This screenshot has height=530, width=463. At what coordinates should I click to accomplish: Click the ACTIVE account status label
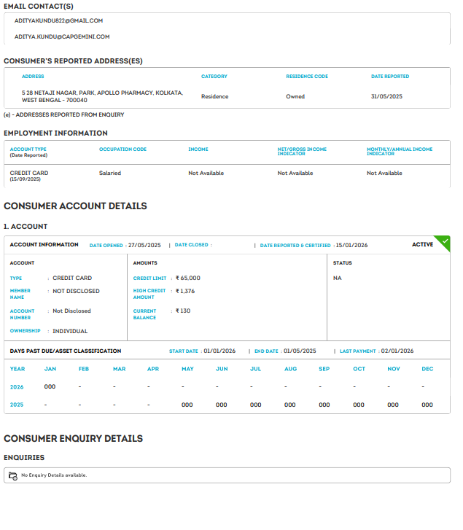click(x=422, y=245)
